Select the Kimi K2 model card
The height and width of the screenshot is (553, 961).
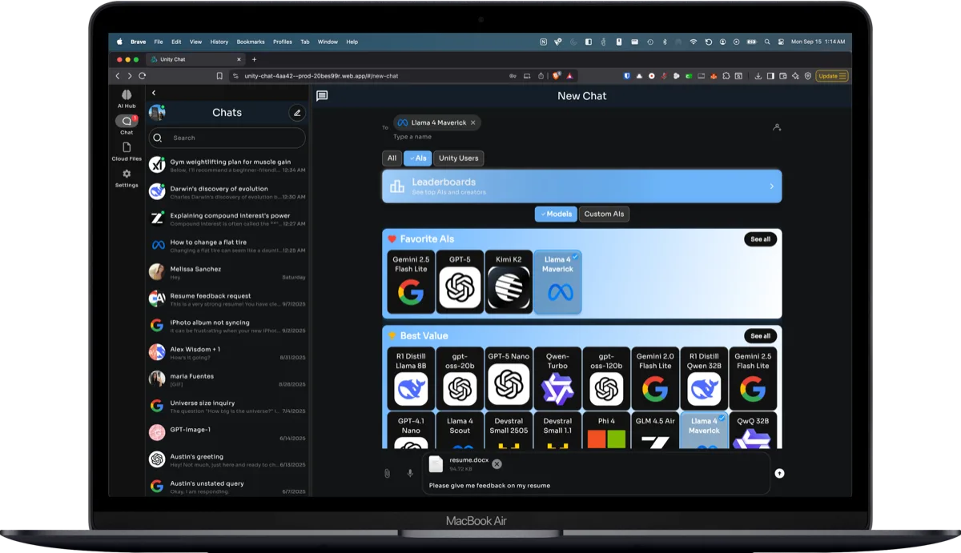(509, 282)
